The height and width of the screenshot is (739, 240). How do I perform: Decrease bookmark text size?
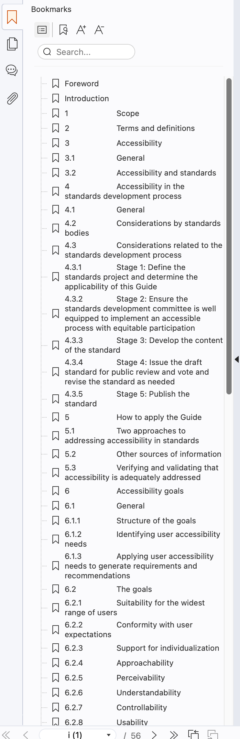tap(99, 30)
